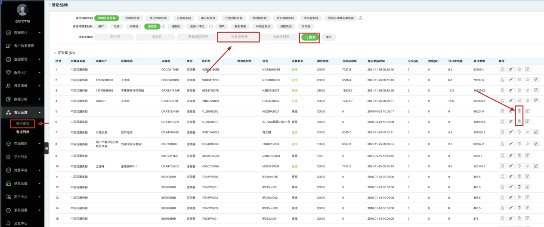Open 售后查询 in the sidebar submenu
The height and width of the screenshot is (227, 544).
pyautogui.click(x=22, y=124)
